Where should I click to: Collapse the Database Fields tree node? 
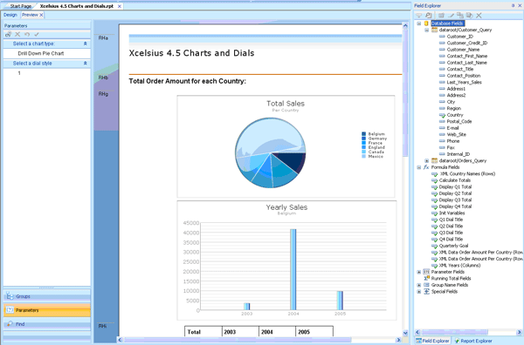coord(418,24)
